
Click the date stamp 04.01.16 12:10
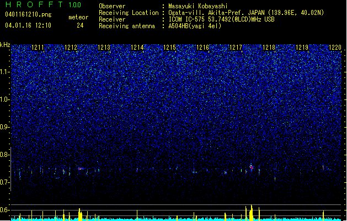28,25
